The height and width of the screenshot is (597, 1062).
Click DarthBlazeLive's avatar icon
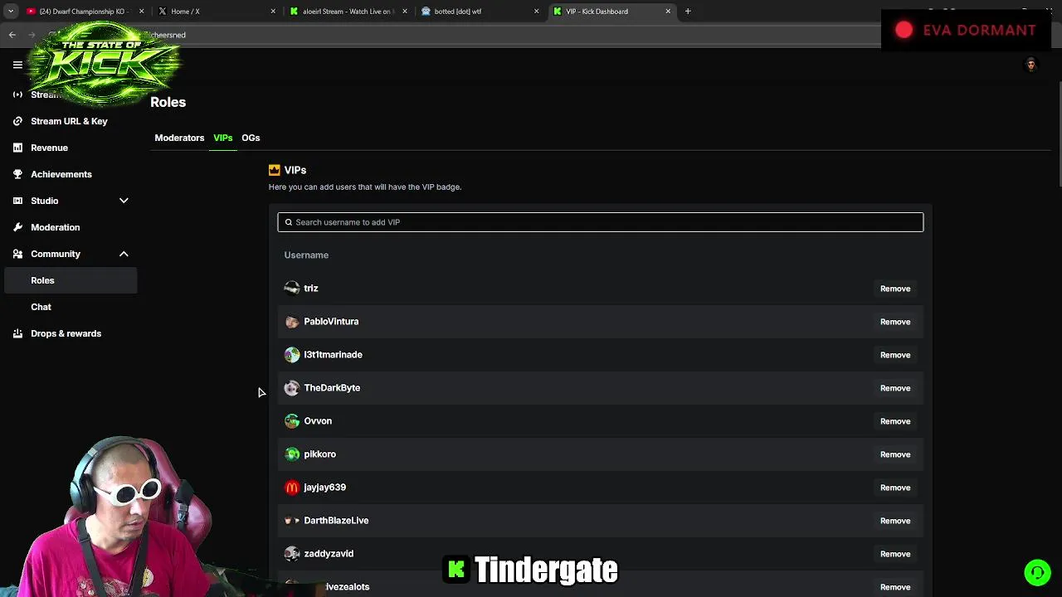tap(292, 520)
